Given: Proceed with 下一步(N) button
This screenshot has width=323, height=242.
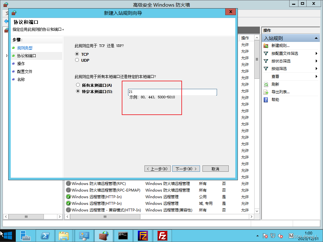Looking at the screenshot, I should click(186, 169).
